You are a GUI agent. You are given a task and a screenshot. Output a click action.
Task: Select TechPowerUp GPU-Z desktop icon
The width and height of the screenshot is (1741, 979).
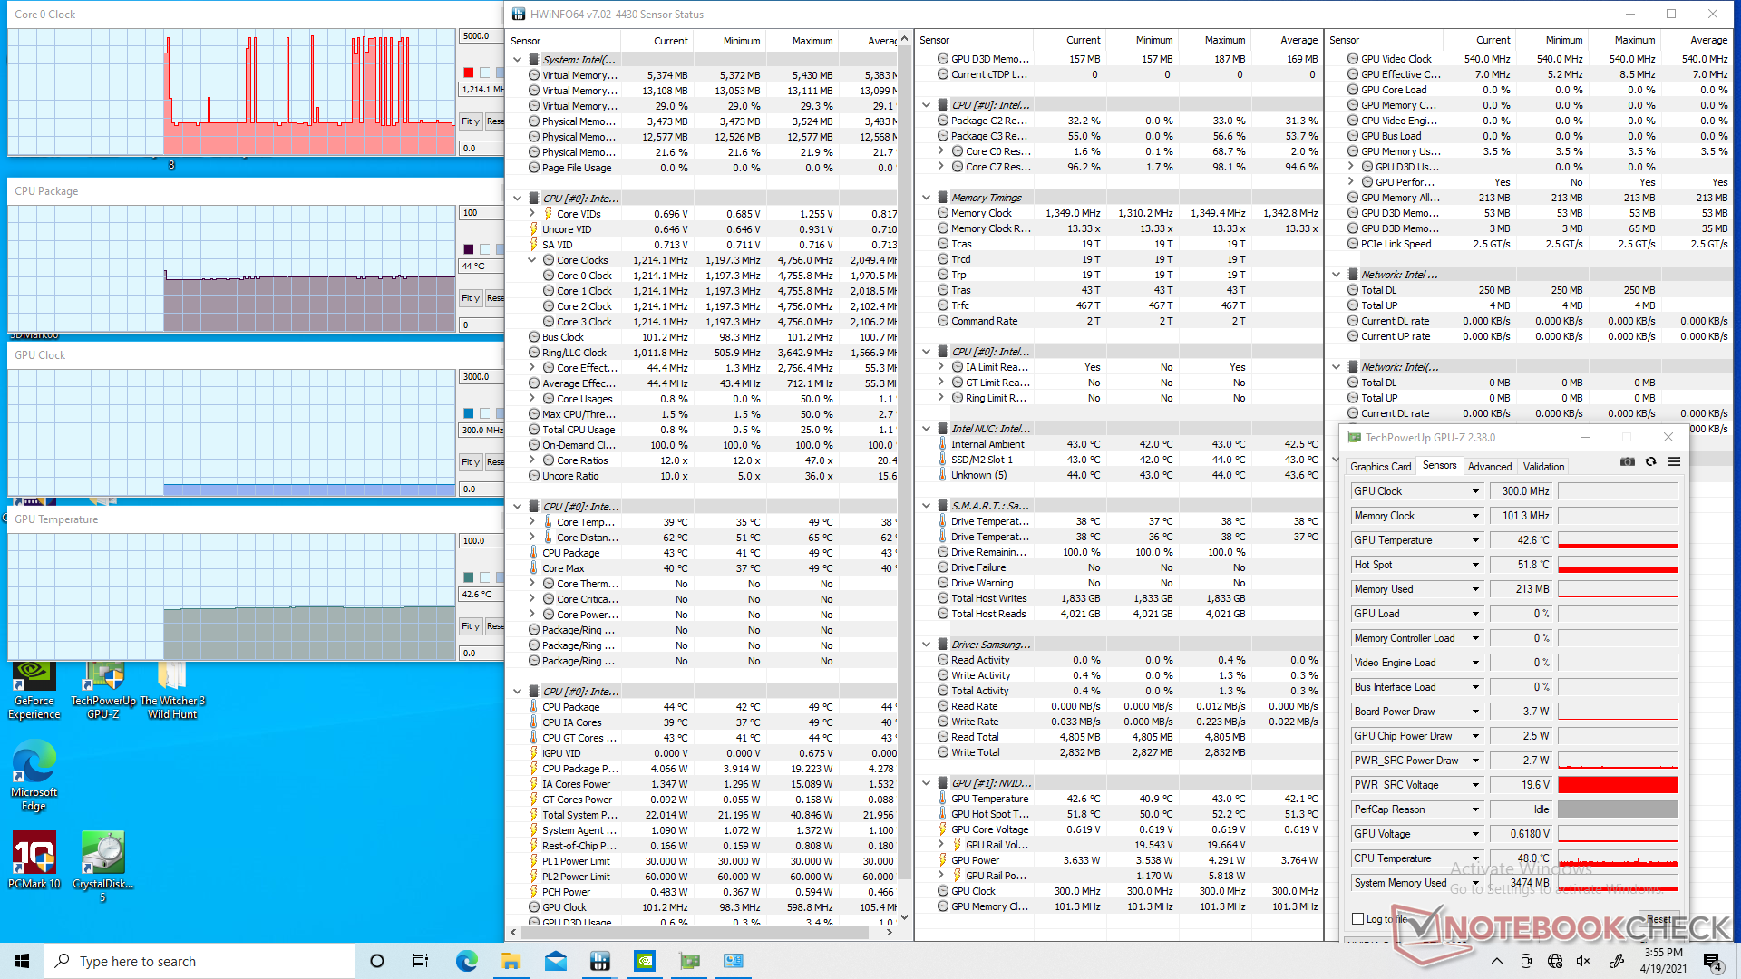(103, 691)
